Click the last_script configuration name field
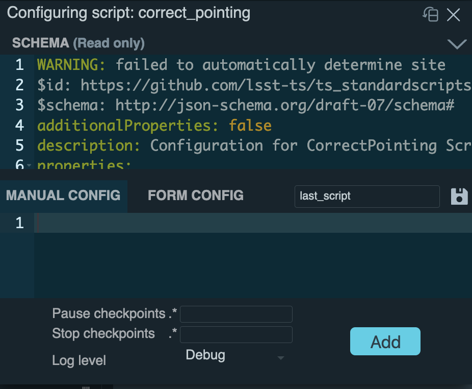472x389 pixels. point(366,197)
